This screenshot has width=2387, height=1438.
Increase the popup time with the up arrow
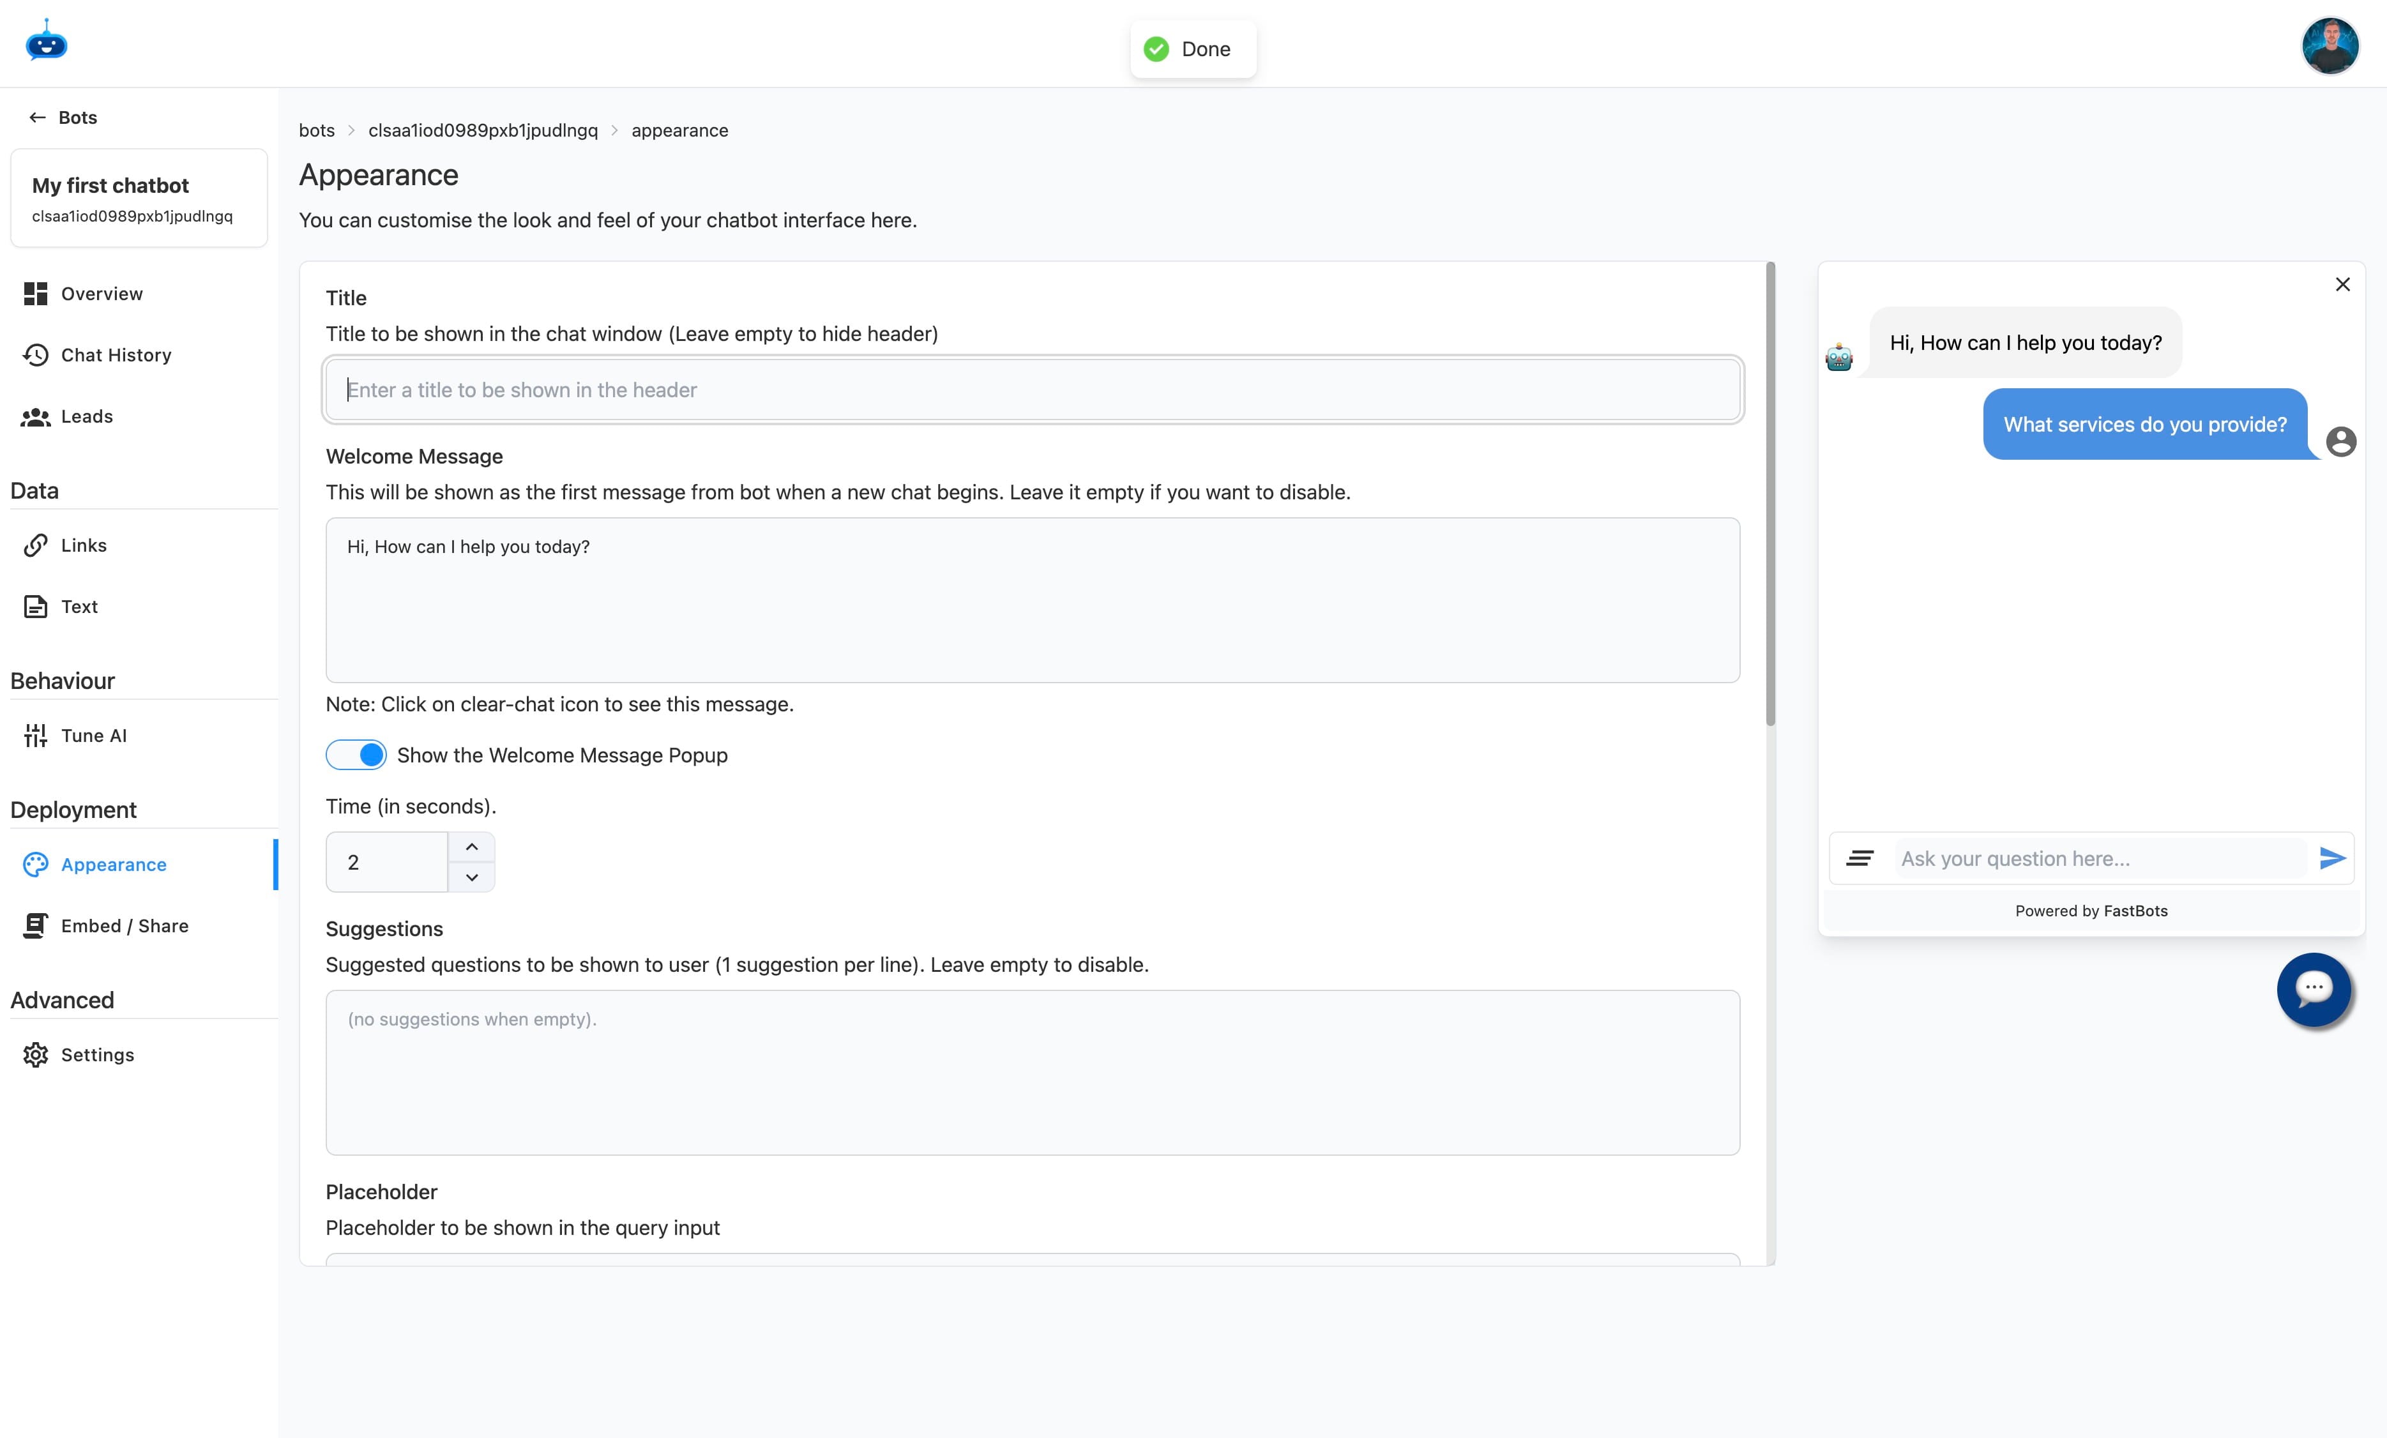(472, 846)
